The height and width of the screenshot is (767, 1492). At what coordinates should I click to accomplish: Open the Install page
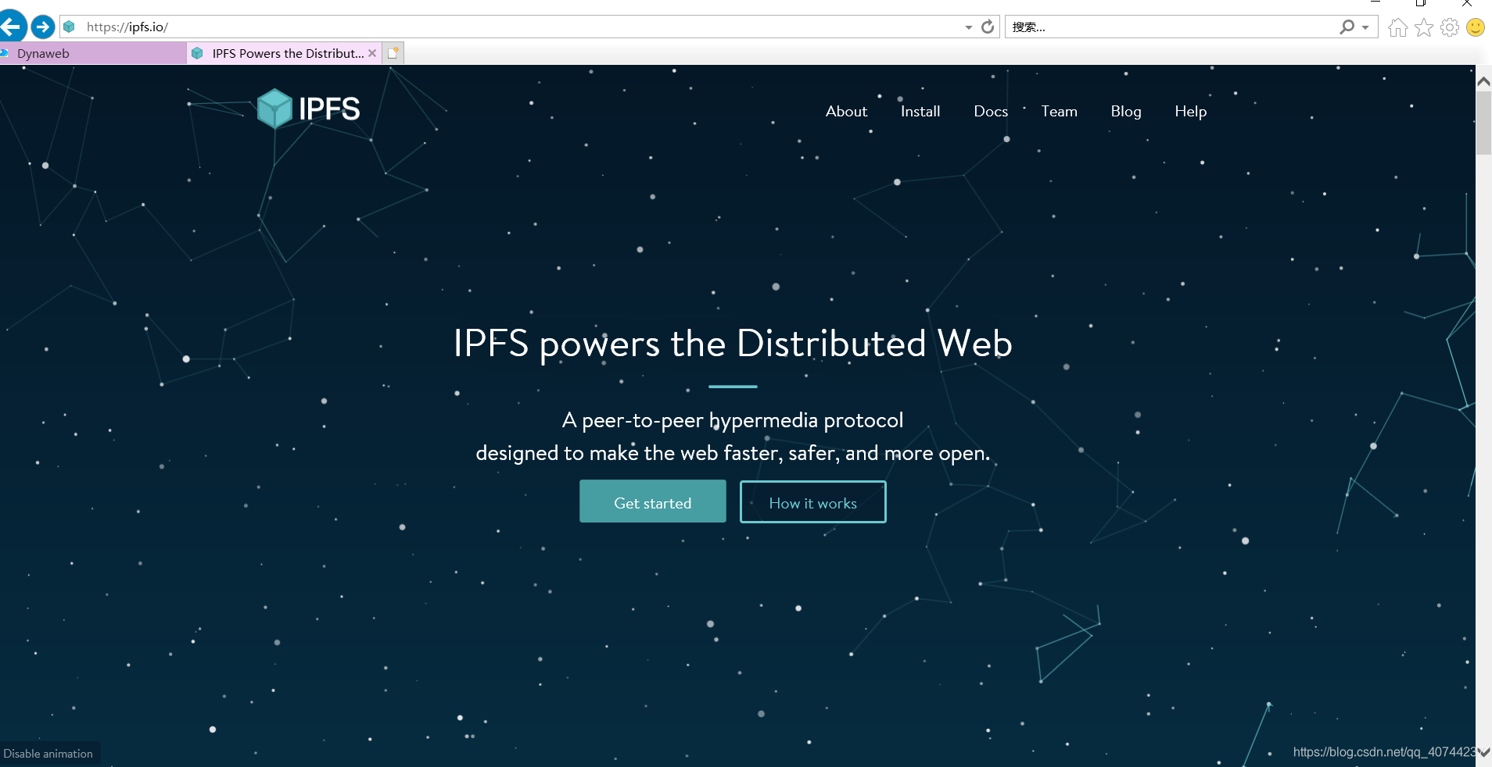click(920, 111)
